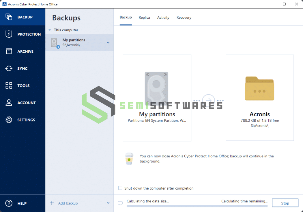Click the BACKUP sidebar label
The image size is (303, 212).
tap(25, 17)
